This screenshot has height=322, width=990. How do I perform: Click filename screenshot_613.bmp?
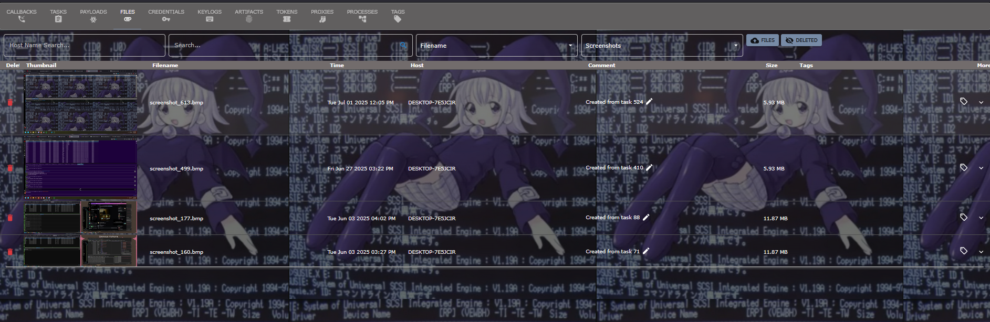176,102
